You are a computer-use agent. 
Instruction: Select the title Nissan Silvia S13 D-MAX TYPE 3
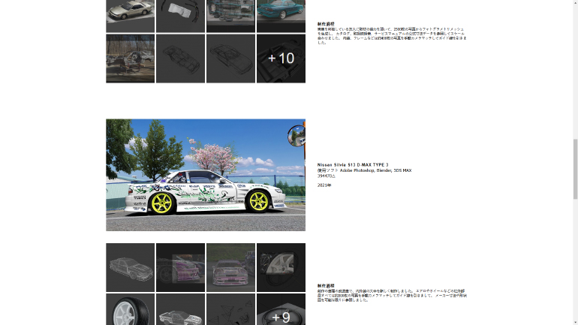tap(353, 164)
